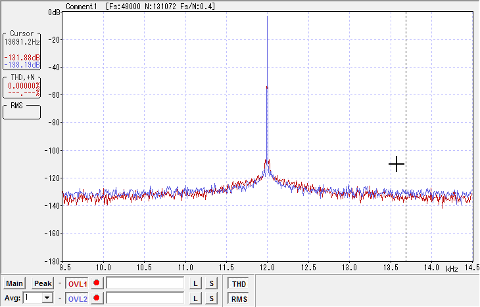Click the black crosshair marker on the graph
The width and height of the screenshot is (480, 307).
point(396,164)
